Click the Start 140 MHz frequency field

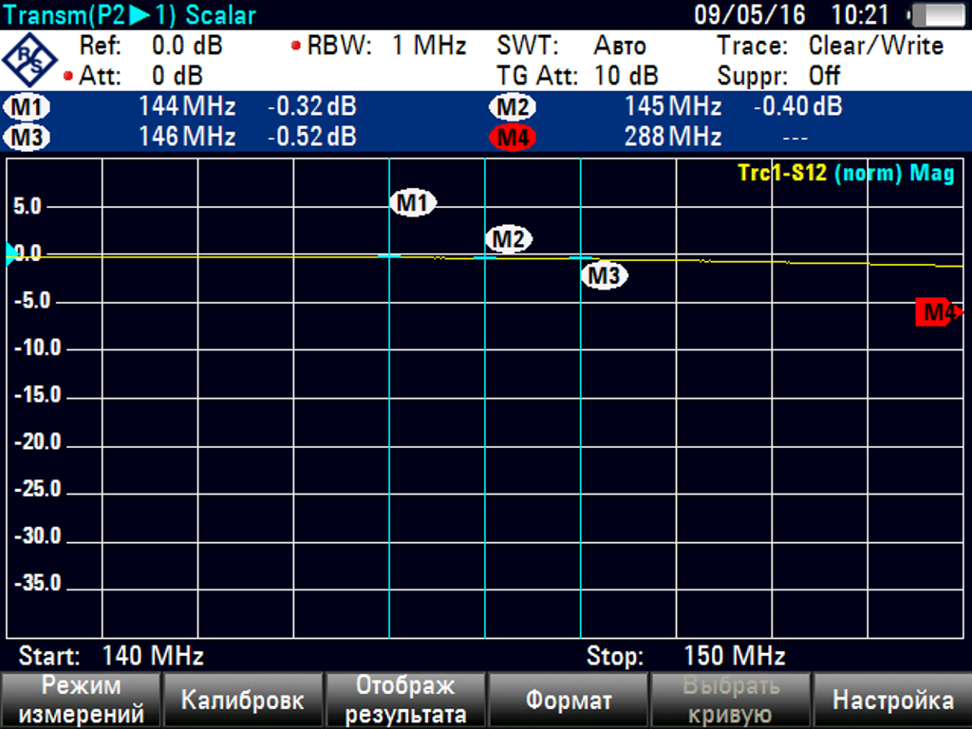112,656
